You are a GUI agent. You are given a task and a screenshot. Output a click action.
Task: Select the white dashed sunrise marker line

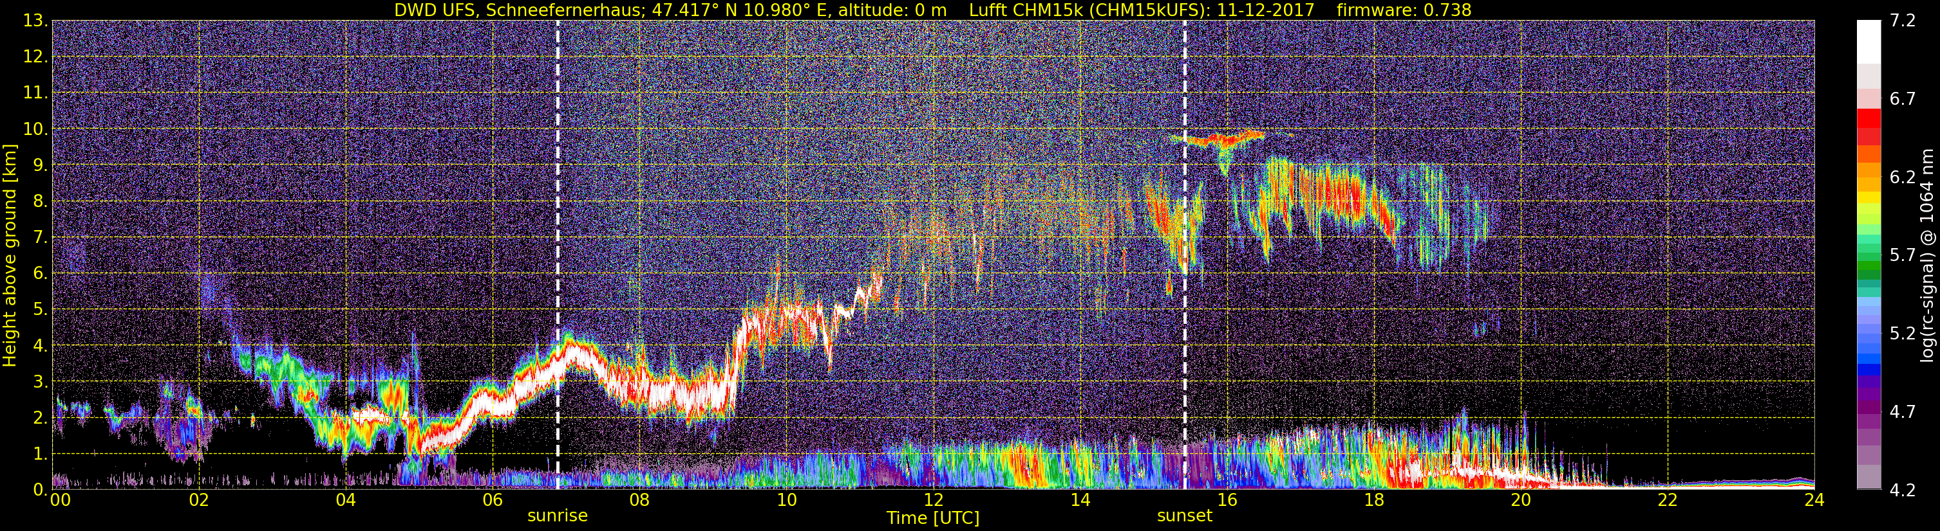tap(558, 255)
